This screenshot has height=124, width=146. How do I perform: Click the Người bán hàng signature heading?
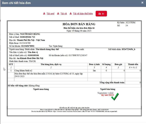coord(108,89)
